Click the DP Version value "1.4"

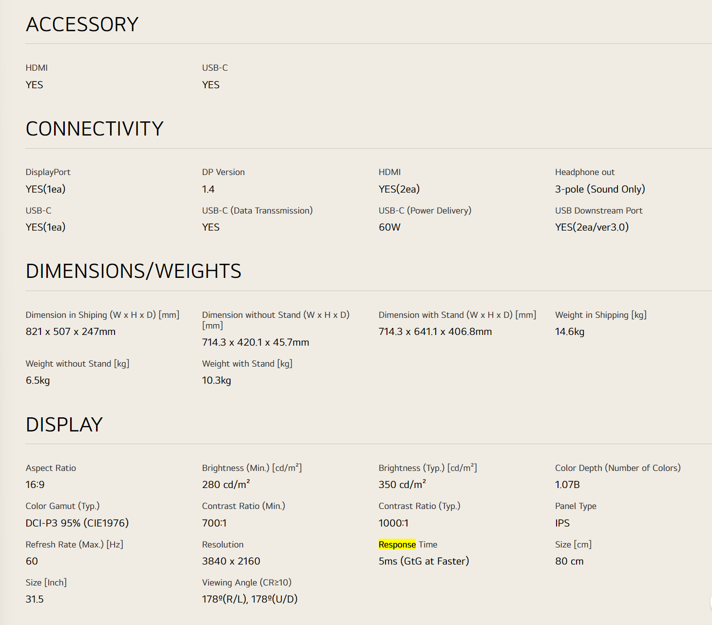(x=209, y=189)
